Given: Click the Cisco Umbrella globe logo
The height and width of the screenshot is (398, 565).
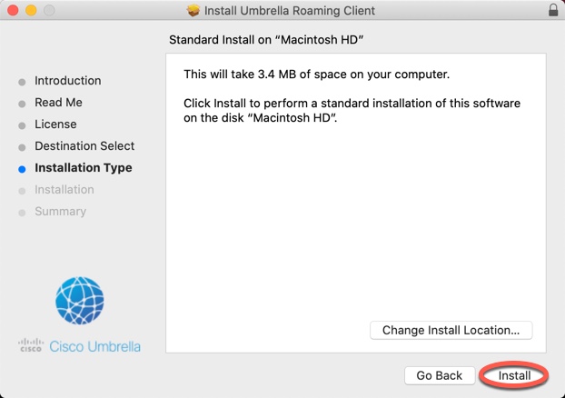Looking at the screenshot, I should click(x=80, y=301).
